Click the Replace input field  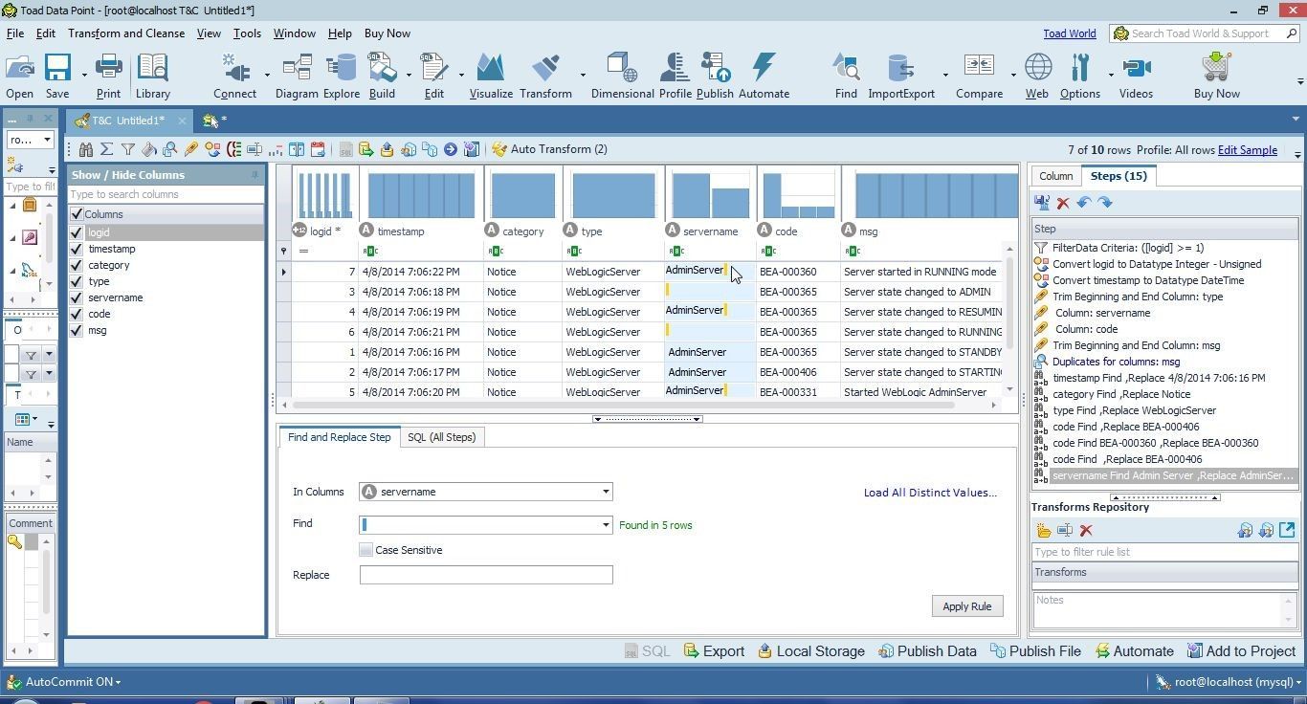(x=486, y=575)
